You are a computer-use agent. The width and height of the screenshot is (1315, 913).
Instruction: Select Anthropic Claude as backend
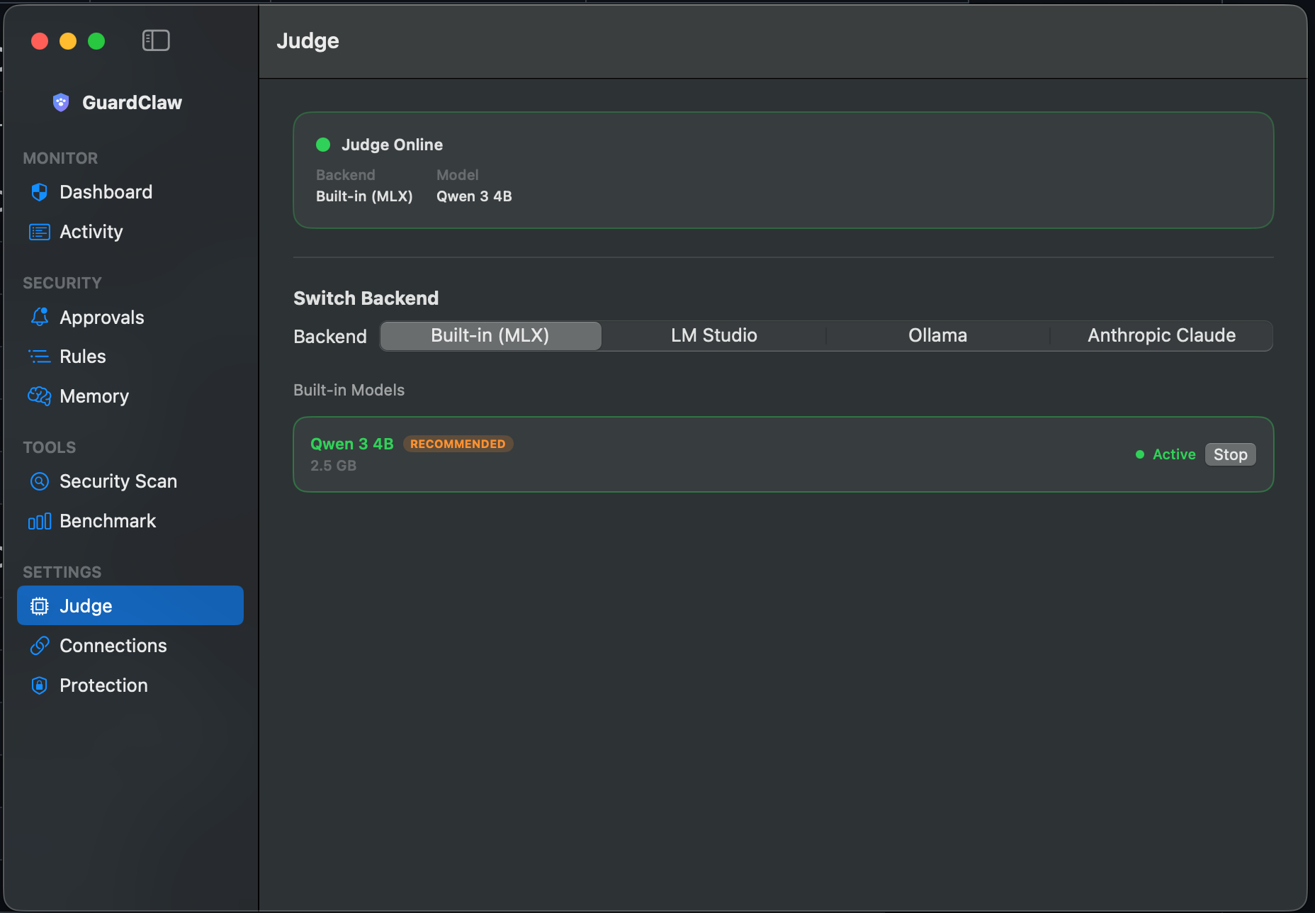tap(1160, 335)
